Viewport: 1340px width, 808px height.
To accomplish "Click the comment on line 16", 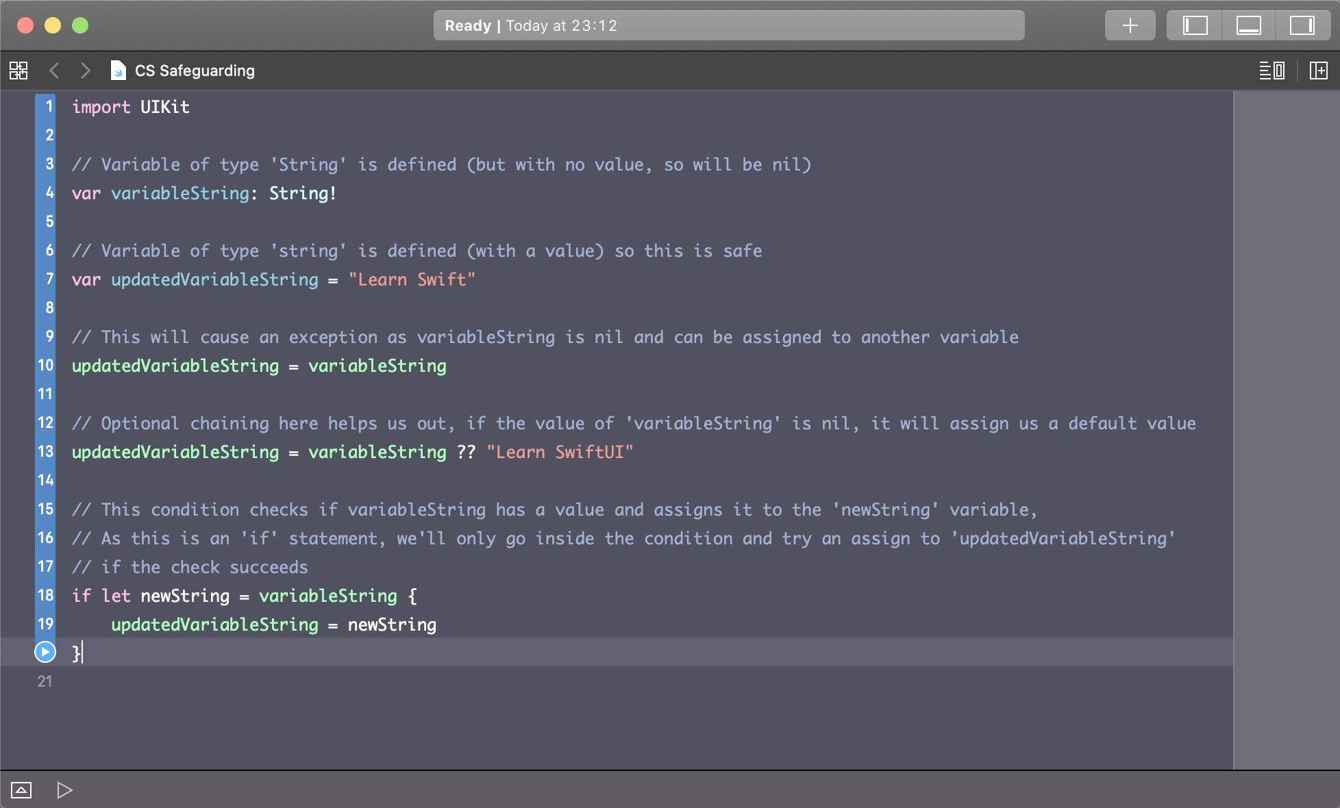I will click(624, 539).
